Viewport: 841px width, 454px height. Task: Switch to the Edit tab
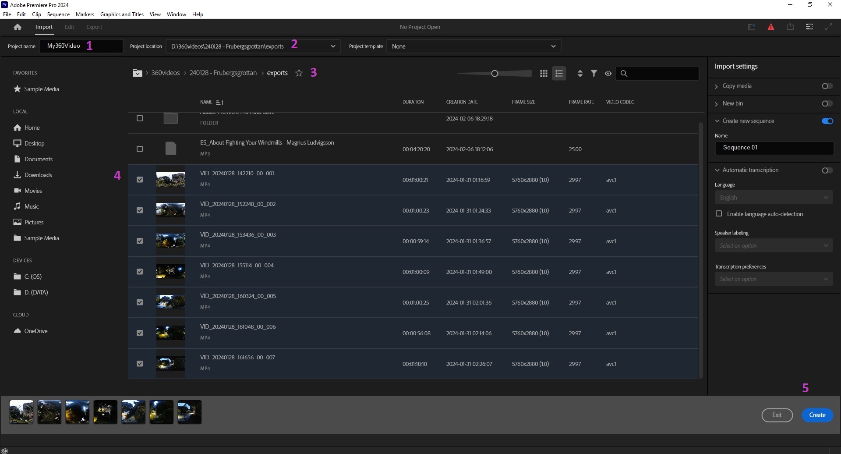[69, 27]
